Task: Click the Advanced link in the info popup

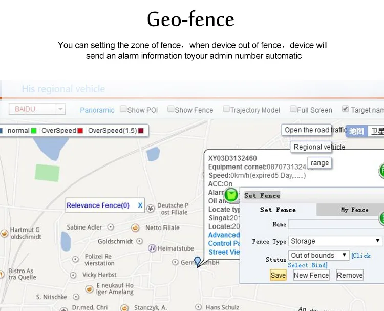Action: click(x=224, y=235)
